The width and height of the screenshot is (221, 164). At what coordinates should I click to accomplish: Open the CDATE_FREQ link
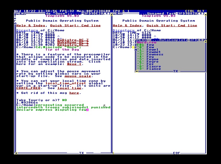(28, 88)
